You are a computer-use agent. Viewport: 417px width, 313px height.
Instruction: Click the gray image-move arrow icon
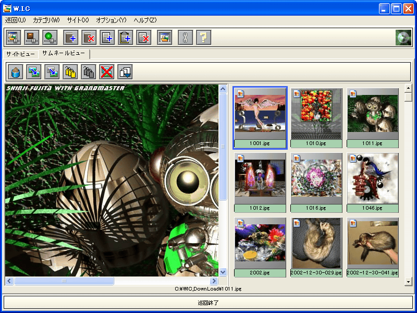pyautogui.click(x=52, y=72)
